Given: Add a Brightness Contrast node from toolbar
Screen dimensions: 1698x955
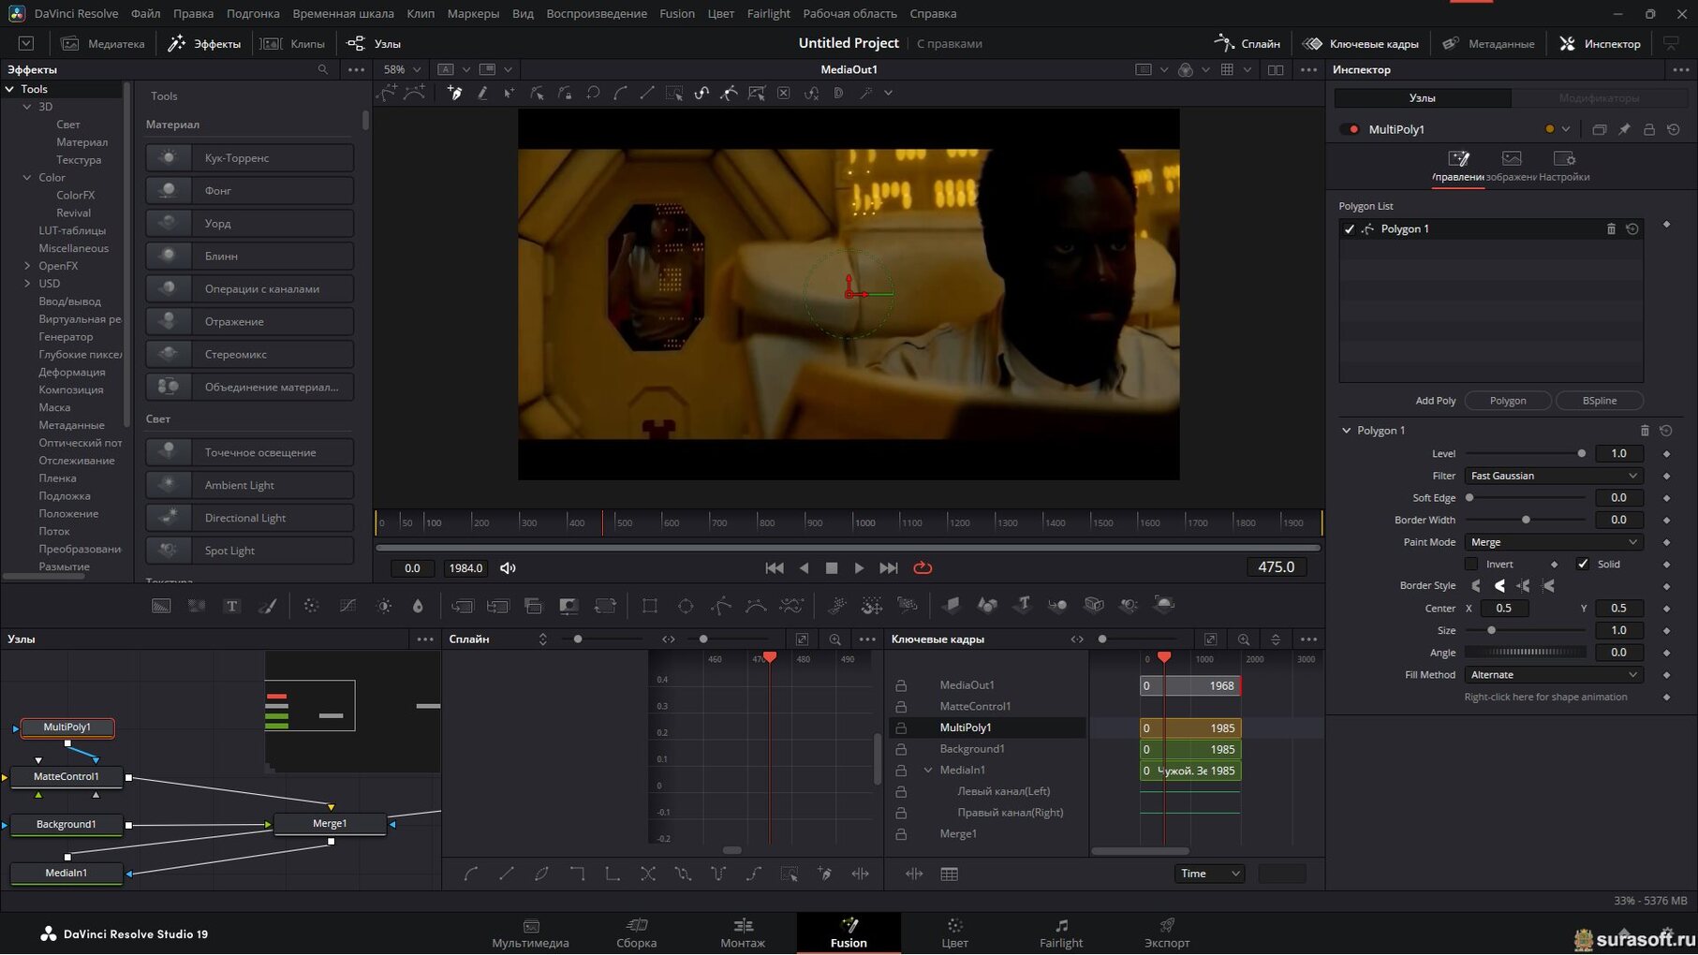Looking at the screenshot, I should click(x=384, y=606).
